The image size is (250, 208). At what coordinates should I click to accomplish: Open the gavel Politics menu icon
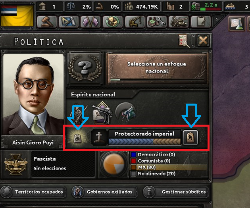click(47, 21)
